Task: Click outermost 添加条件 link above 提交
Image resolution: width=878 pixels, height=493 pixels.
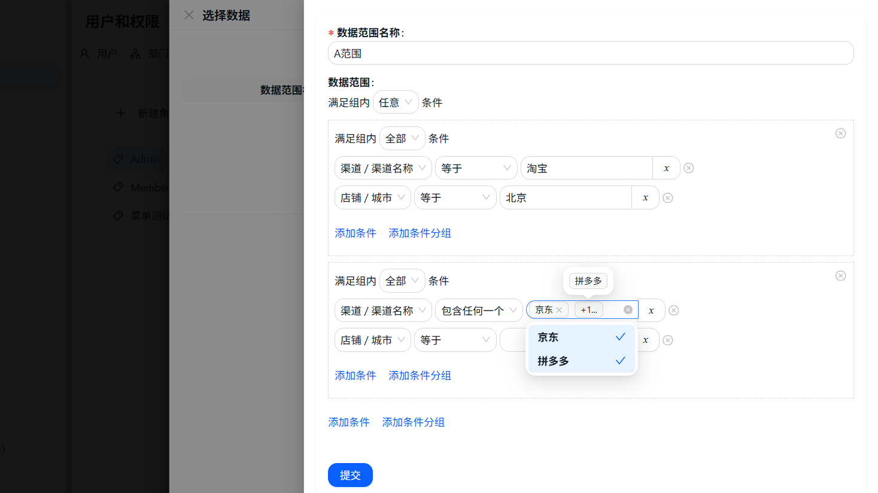Action: coord(349,422)
